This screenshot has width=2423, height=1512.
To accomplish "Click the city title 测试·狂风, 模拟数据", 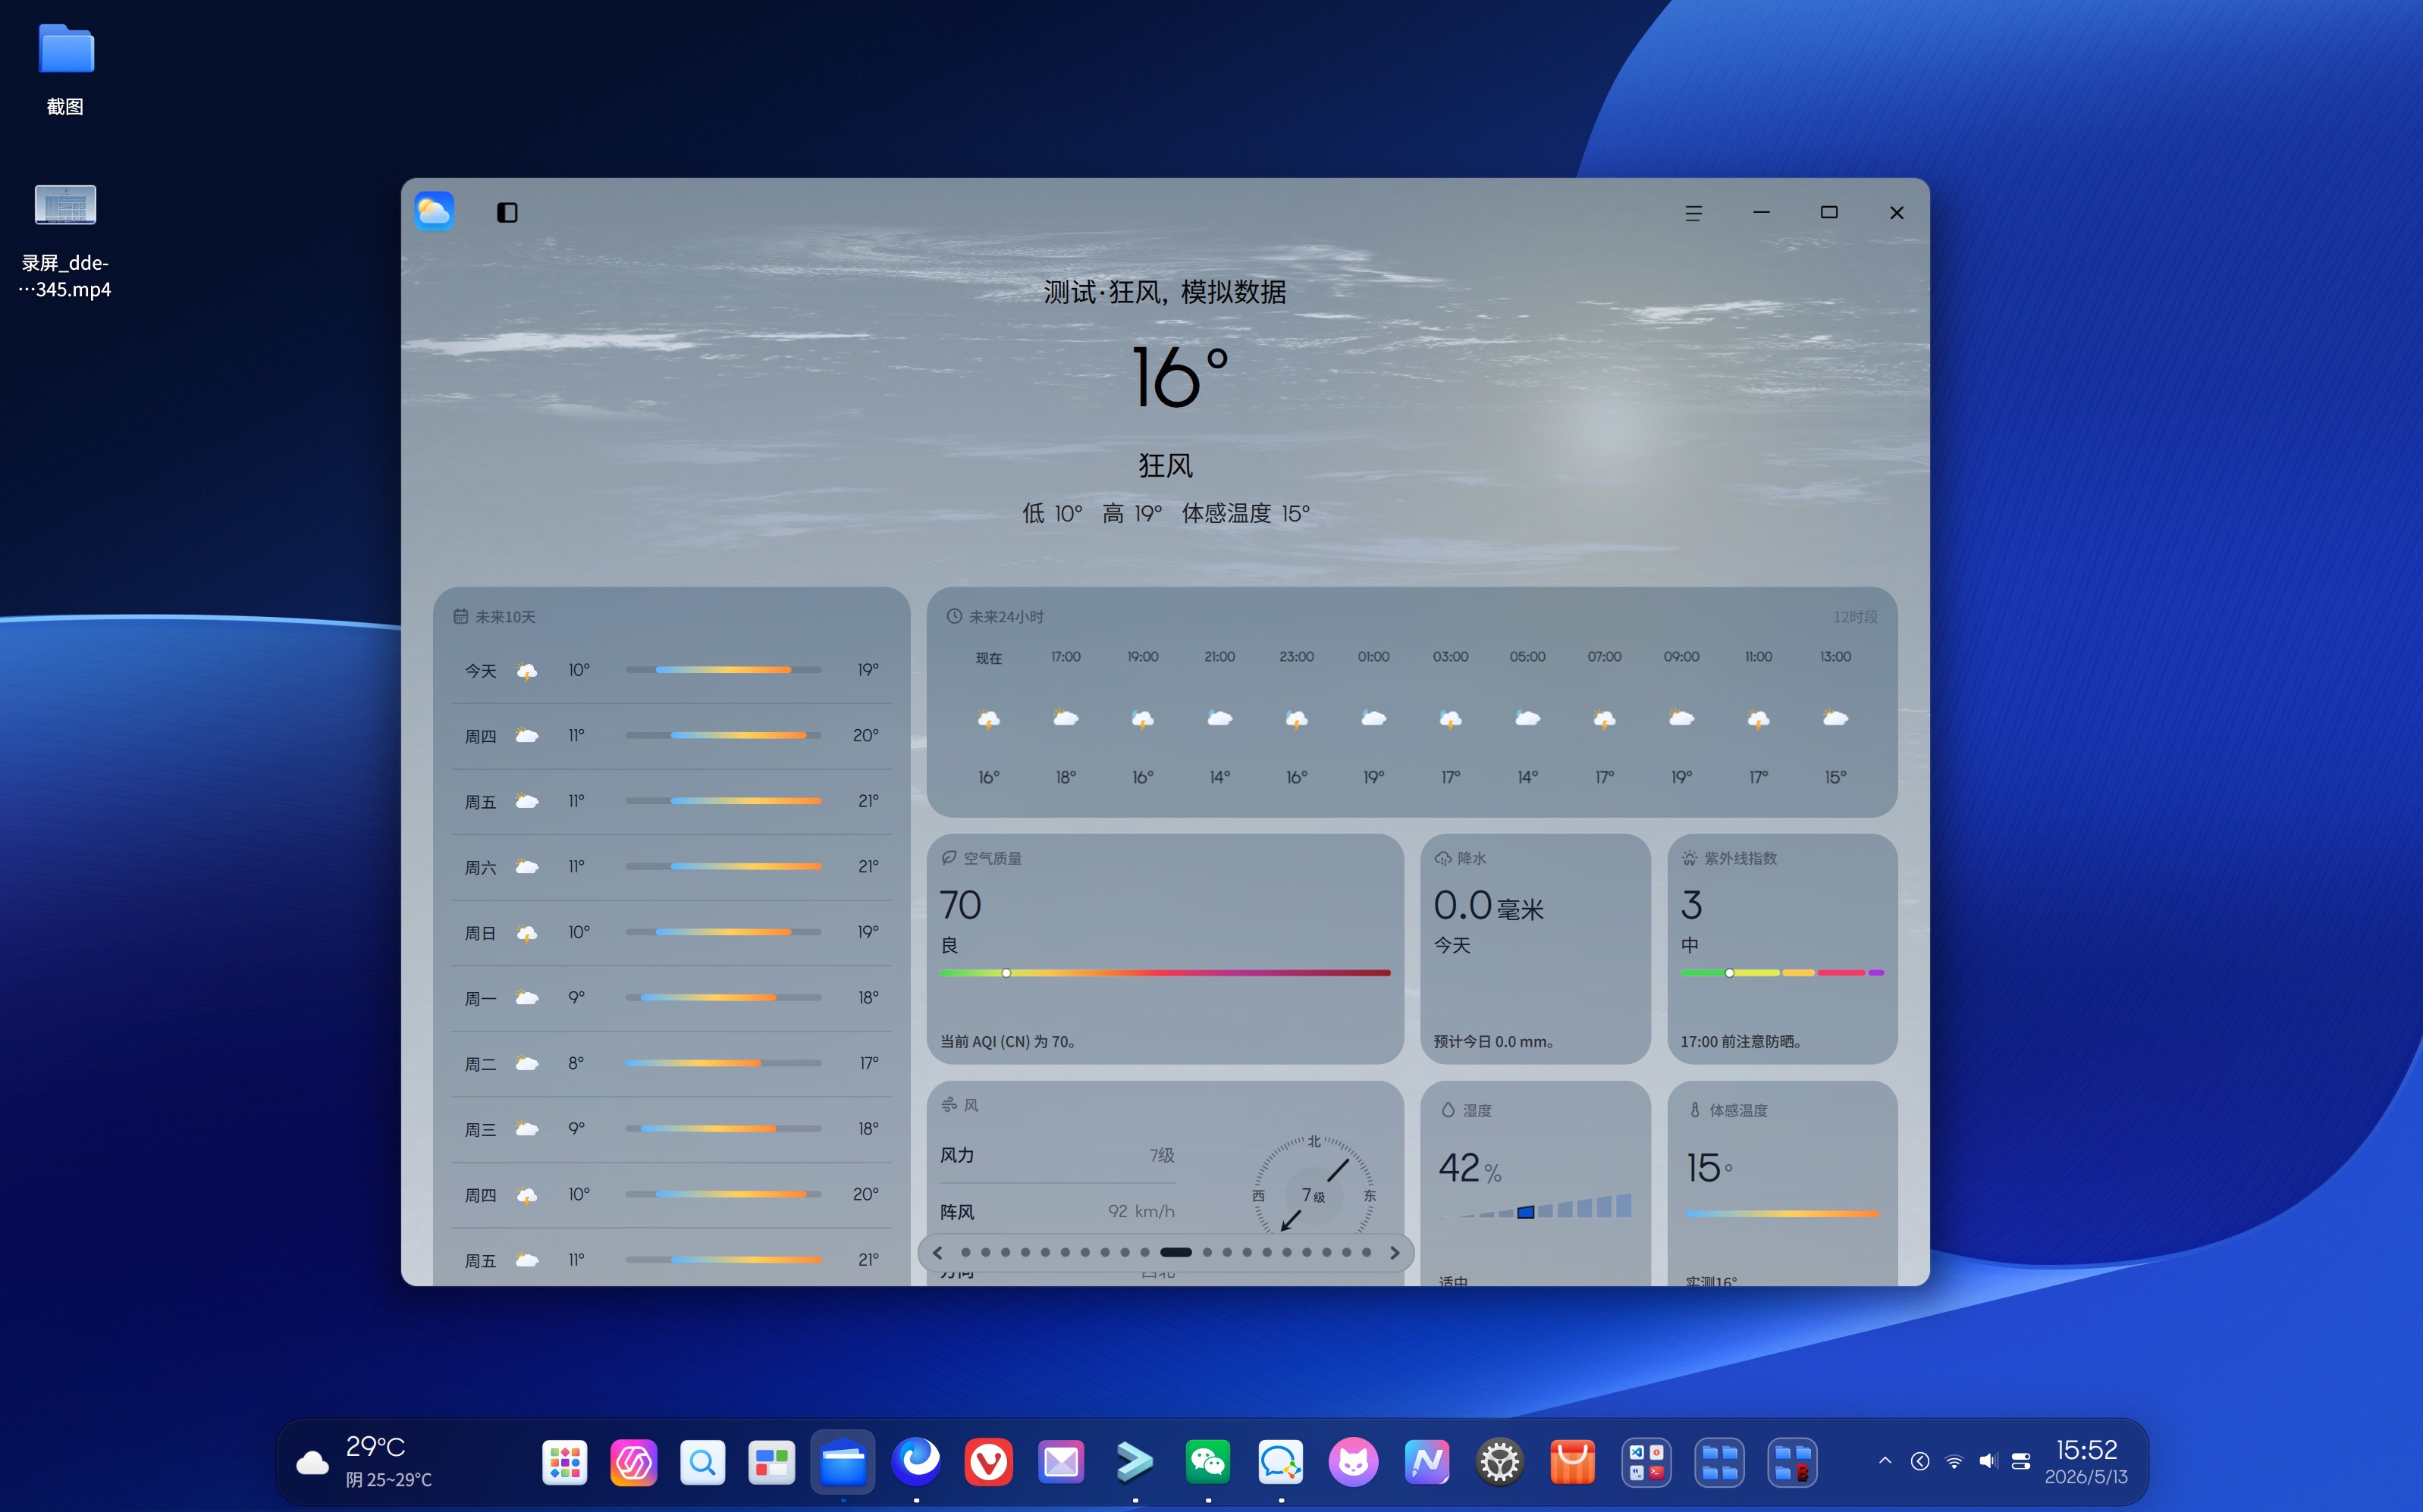I will point(1164,292).
